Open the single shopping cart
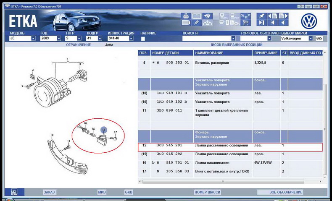The image size is (332, 201). [245, 23]
